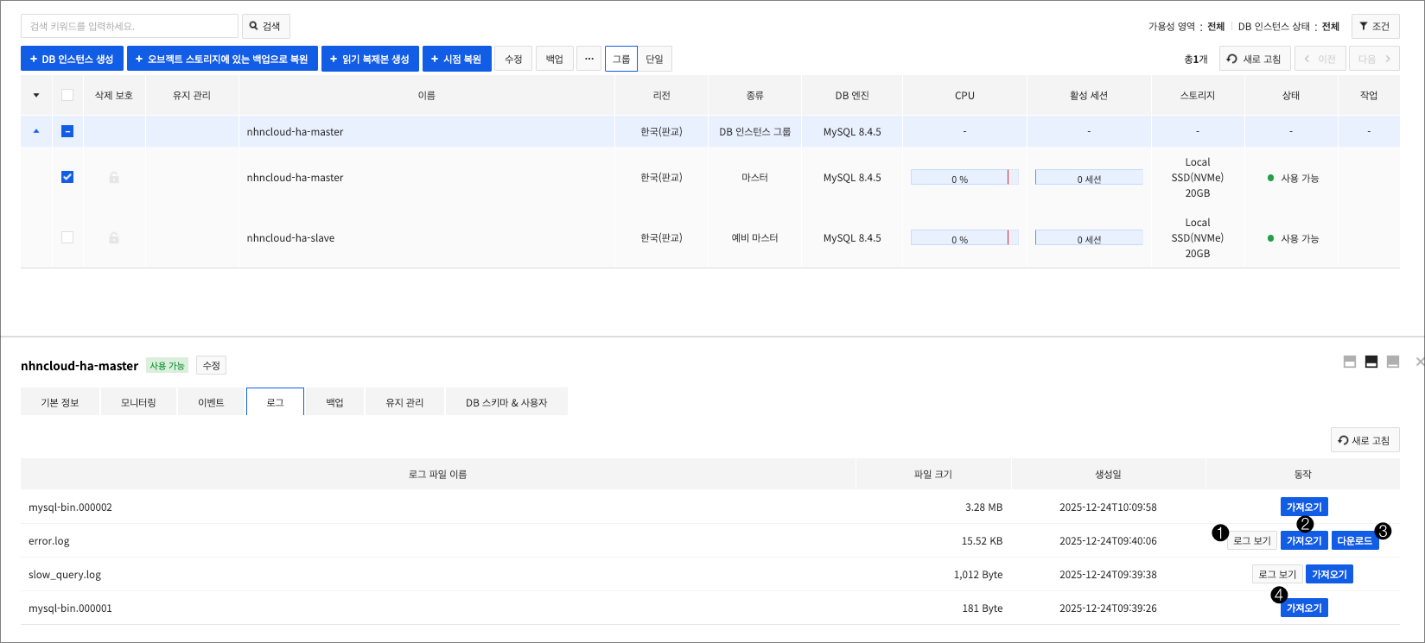This screenshot has height=643, width=1425.
Task: Open the 기본 정보 tab
Action: click(x=60, y=402)
